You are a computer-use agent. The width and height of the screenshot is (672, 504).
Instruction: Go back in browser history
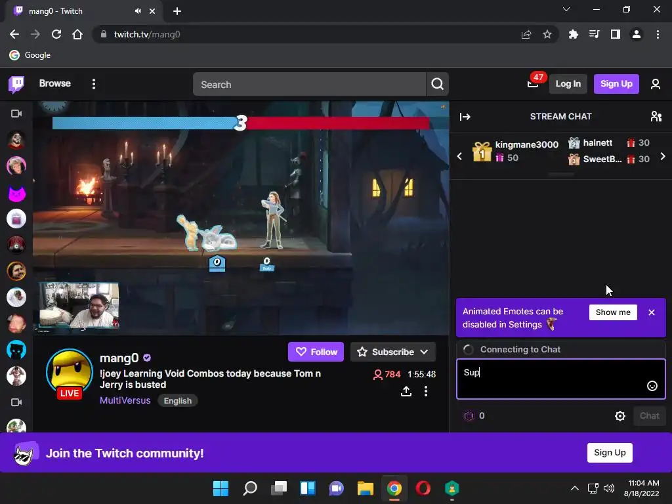pos(14,34)
